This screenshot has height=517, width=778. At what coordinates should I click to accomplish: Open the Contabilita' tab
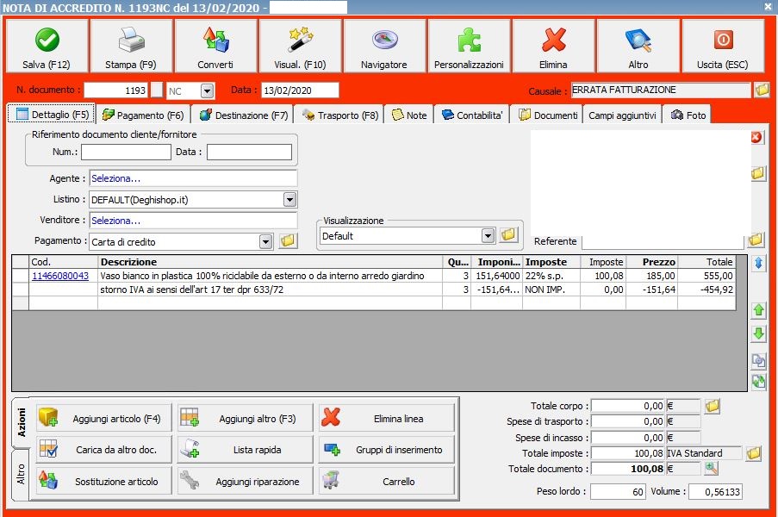tap(472, 115)
